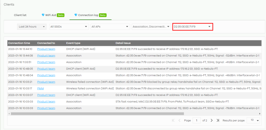Change Results per page value

click(x=255, y=121)
